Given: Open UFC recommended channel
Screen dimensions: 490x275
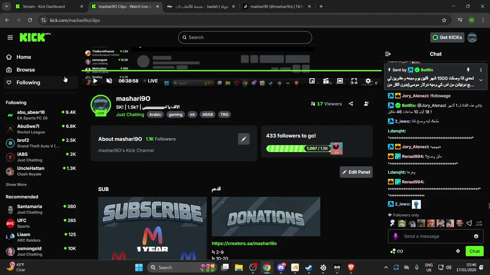Looking at the screenshot, I should pyautogui.click(x=41, y=223).
